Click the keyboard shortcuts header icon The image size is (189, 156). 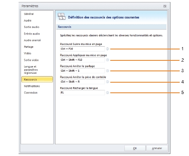point(61,17)
